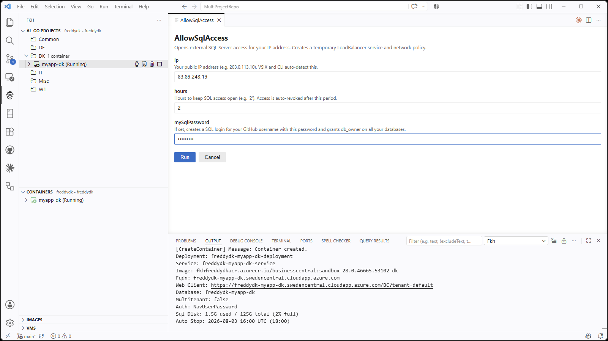Collapse the CONTAINERS section

(23, 192)
